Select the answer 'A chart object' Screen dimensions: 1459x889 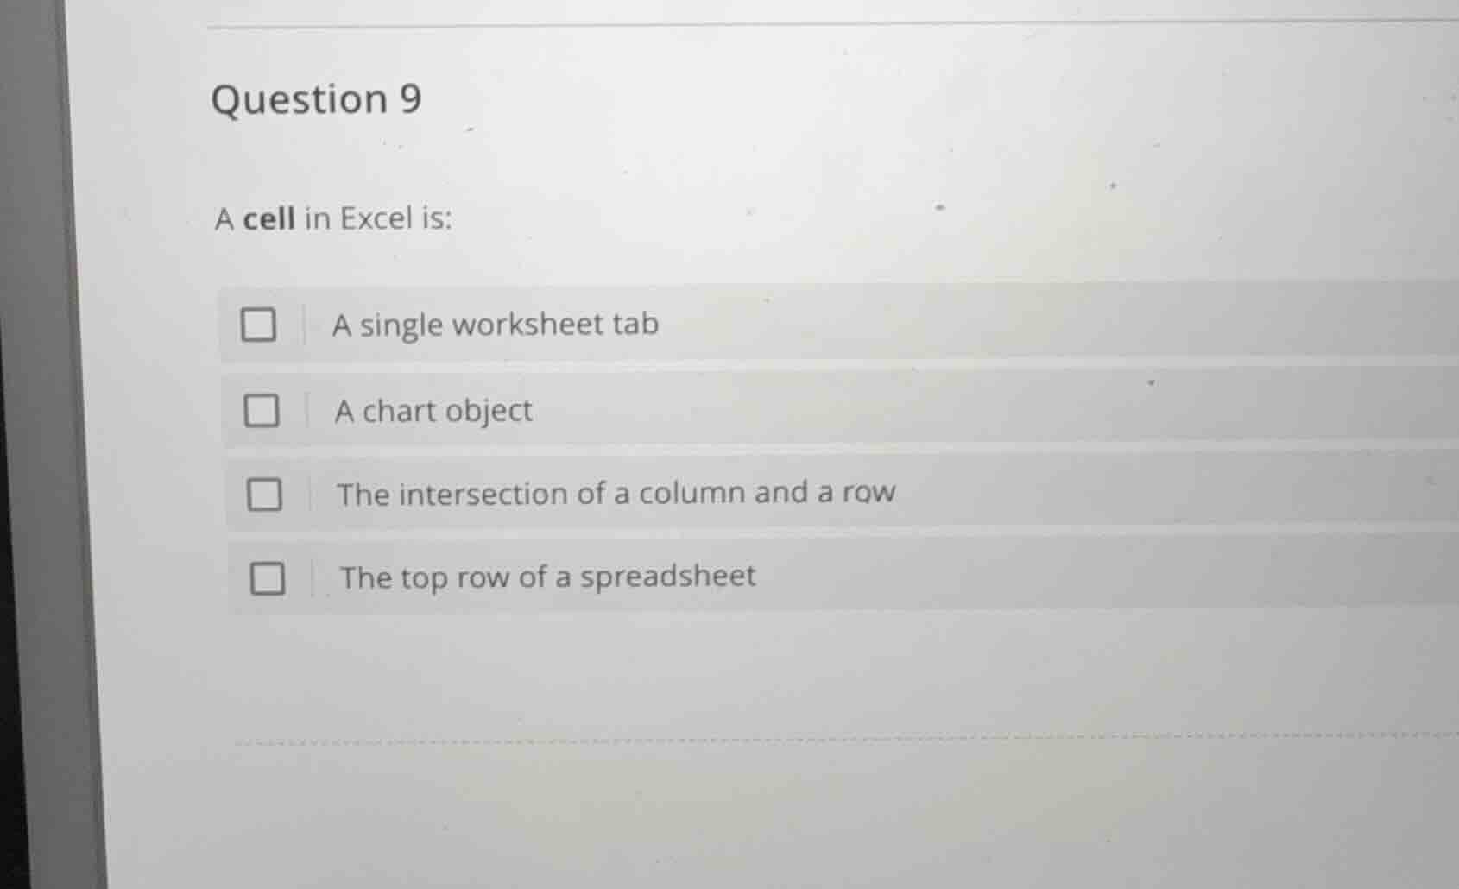(433, 410)
